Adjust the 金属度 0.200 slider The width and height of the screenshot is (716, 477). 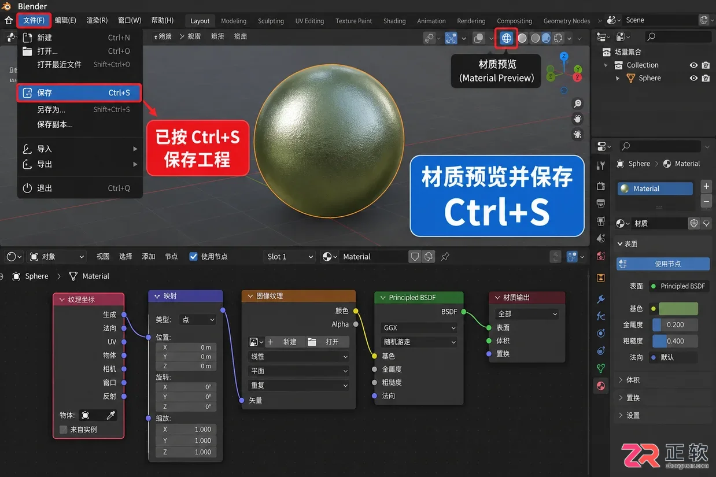[675, 325]
